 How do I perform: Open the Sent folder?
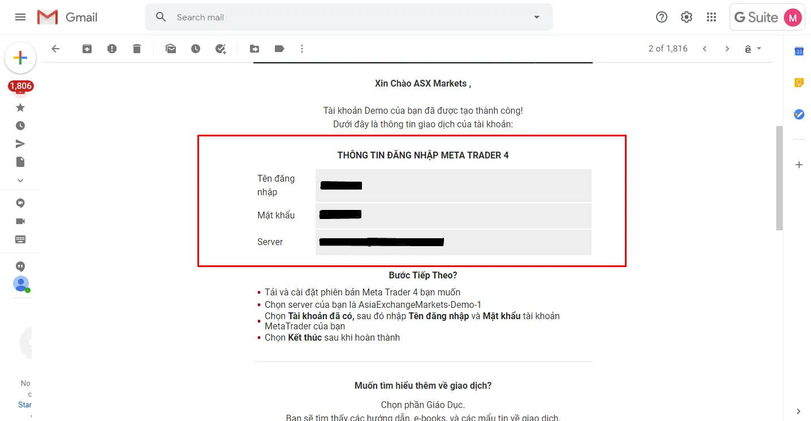click(x=20, y=144)
